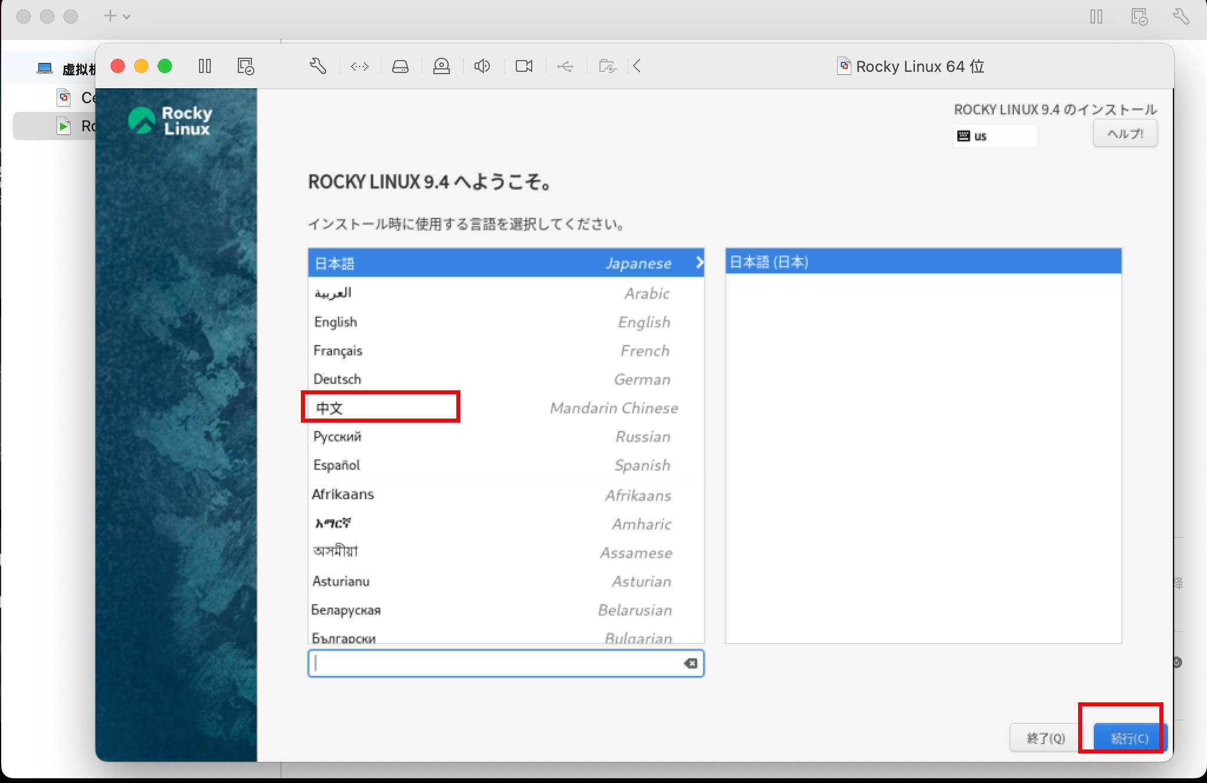
Task: Select Amharic language row
Action: coord(506,524)
